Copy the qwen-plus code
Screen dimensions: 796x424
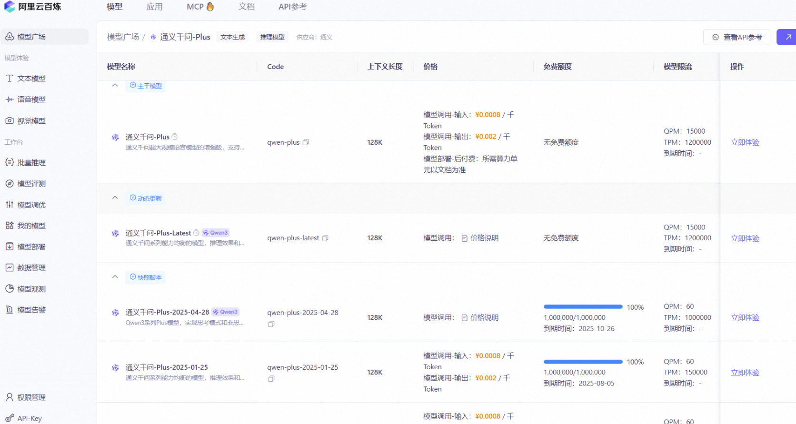[306, 142]
